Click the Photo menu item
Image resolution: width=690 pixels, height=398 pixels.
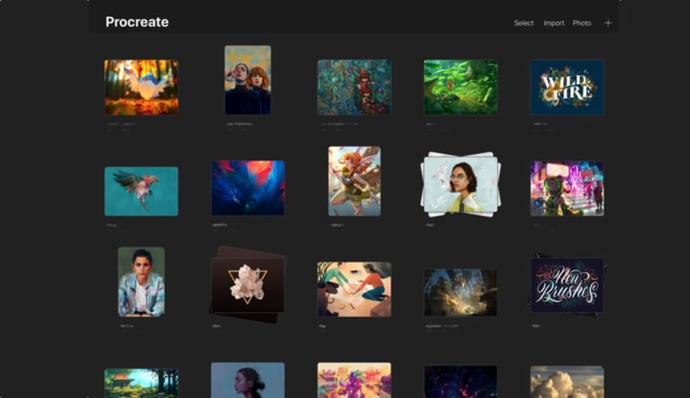[x=582, y=23]
